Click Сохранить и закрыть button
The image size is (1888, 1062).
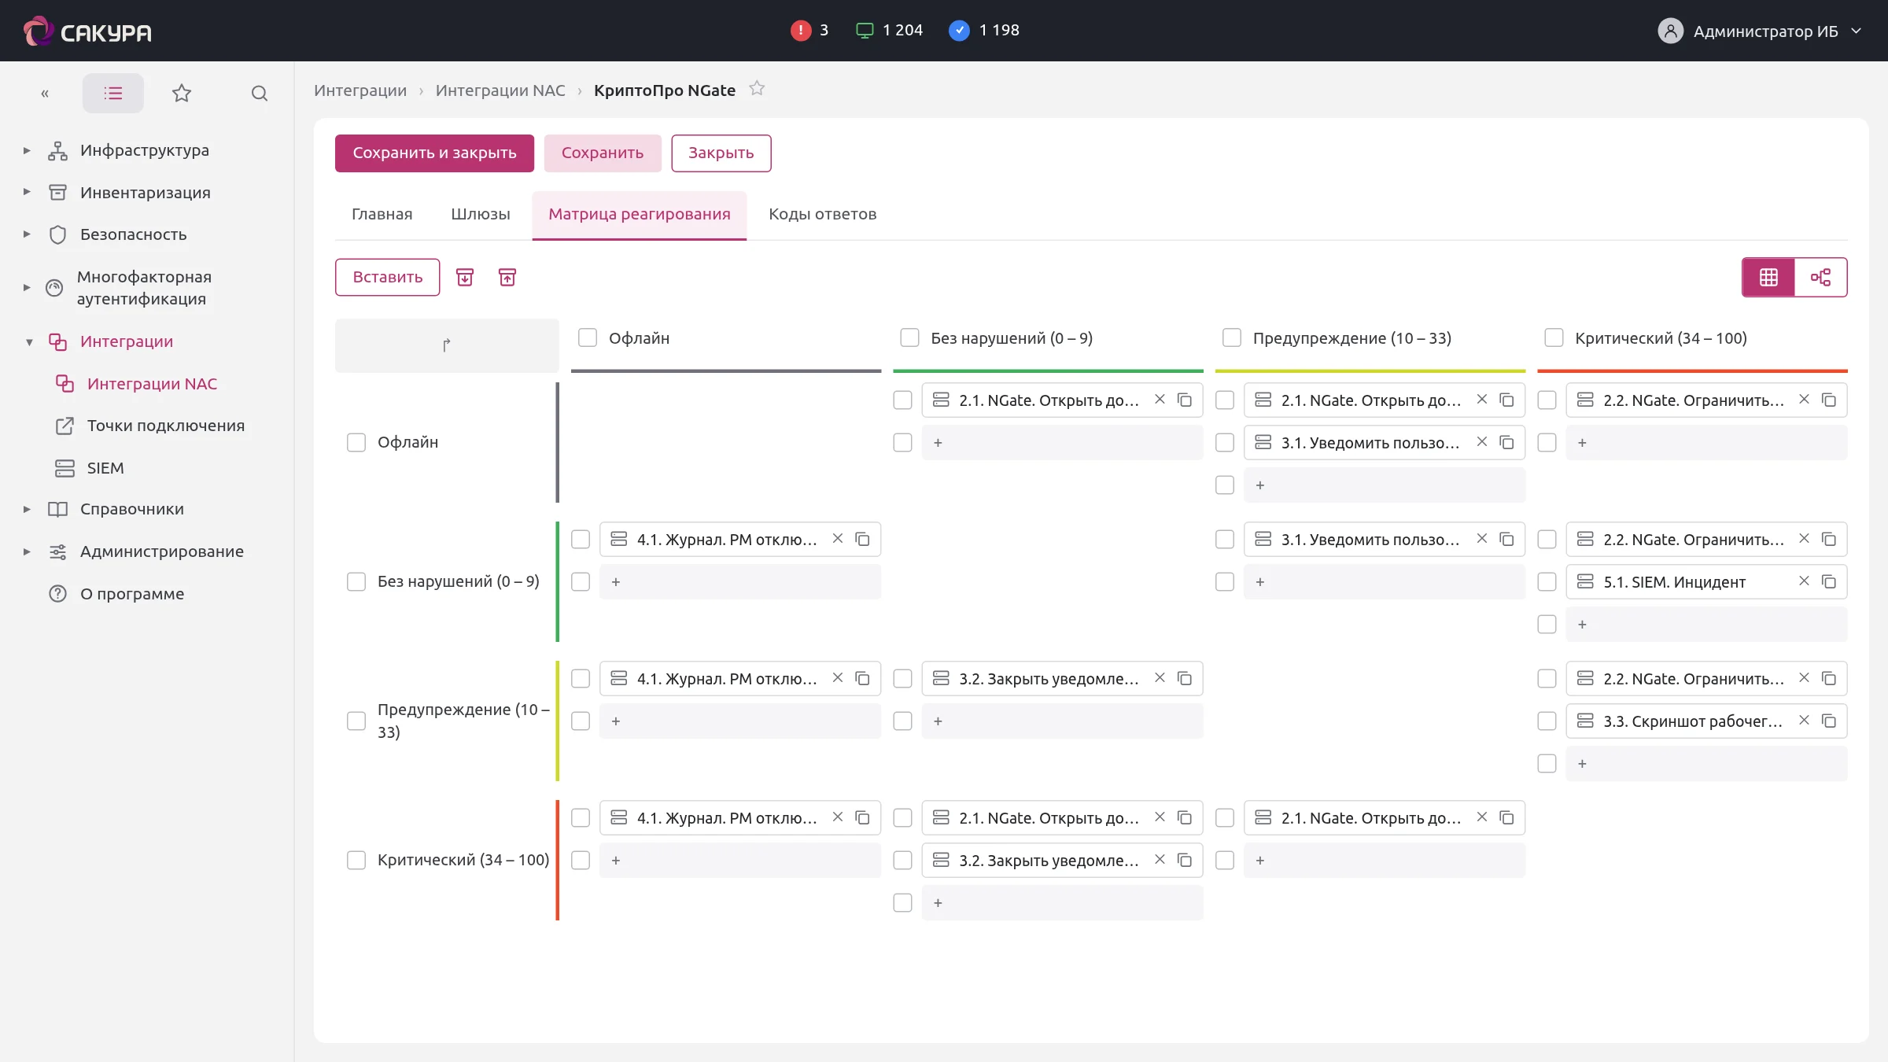tap(434, 153)
